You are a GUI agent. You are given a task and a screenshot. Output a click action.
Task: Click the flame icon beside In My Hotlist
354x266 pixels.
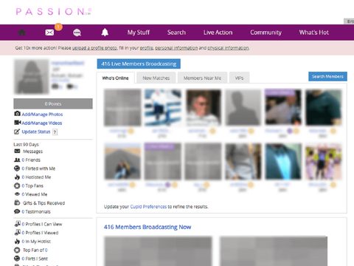pos(17,241)
